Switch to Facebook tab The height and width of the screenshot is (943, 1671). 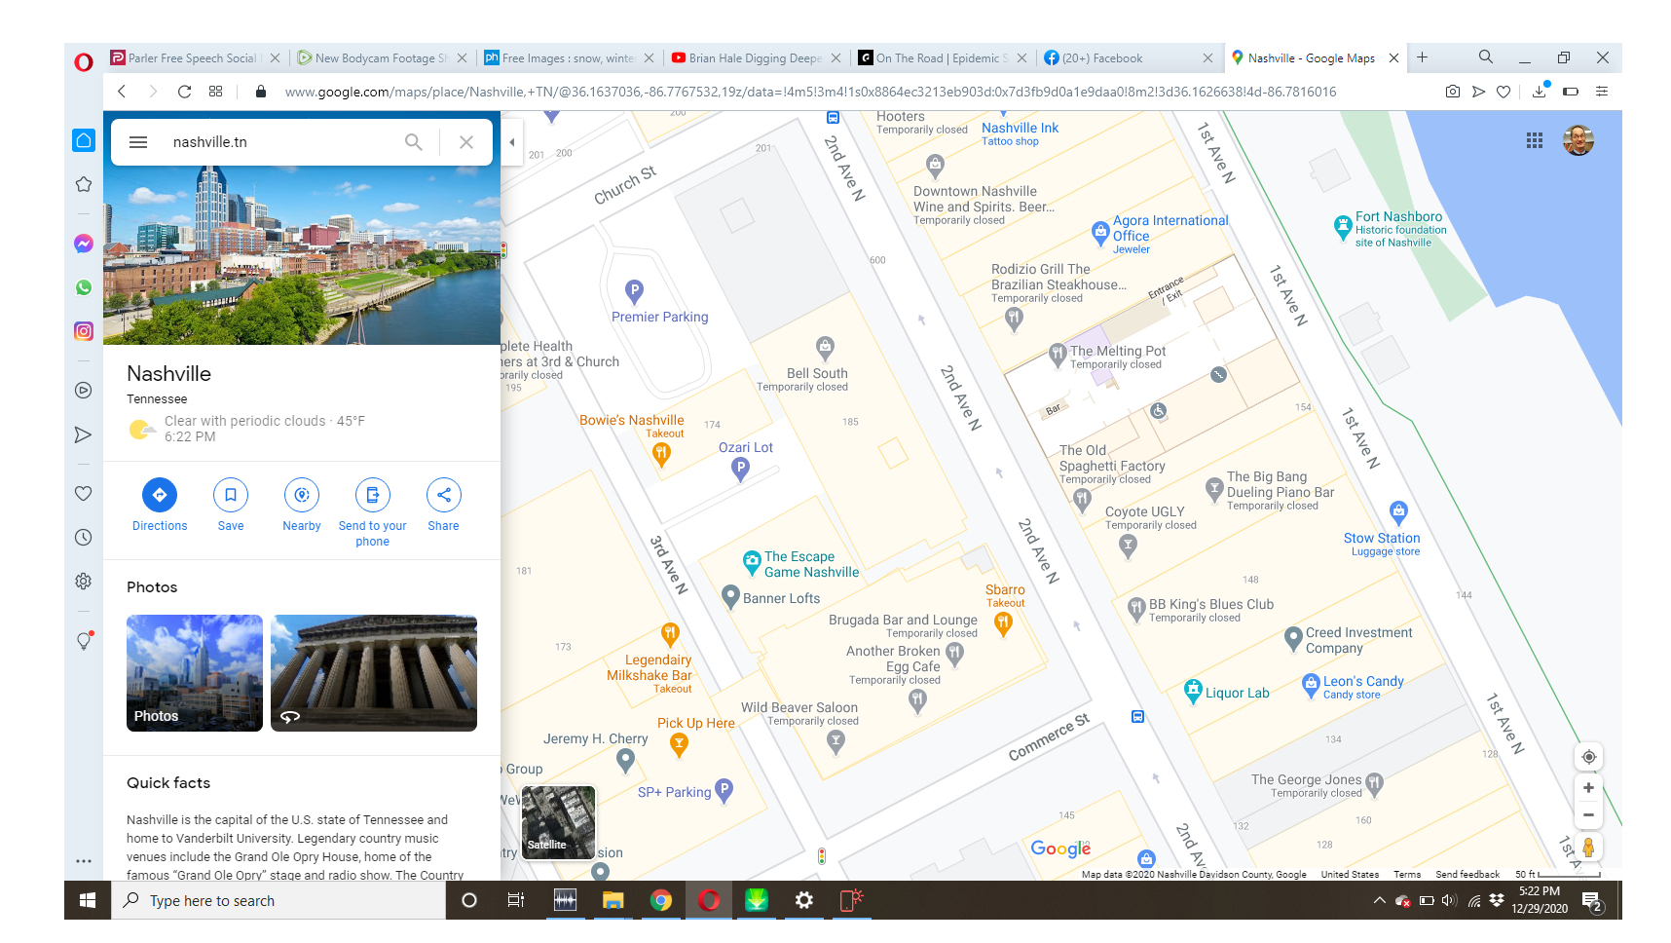coord(1128,58)
